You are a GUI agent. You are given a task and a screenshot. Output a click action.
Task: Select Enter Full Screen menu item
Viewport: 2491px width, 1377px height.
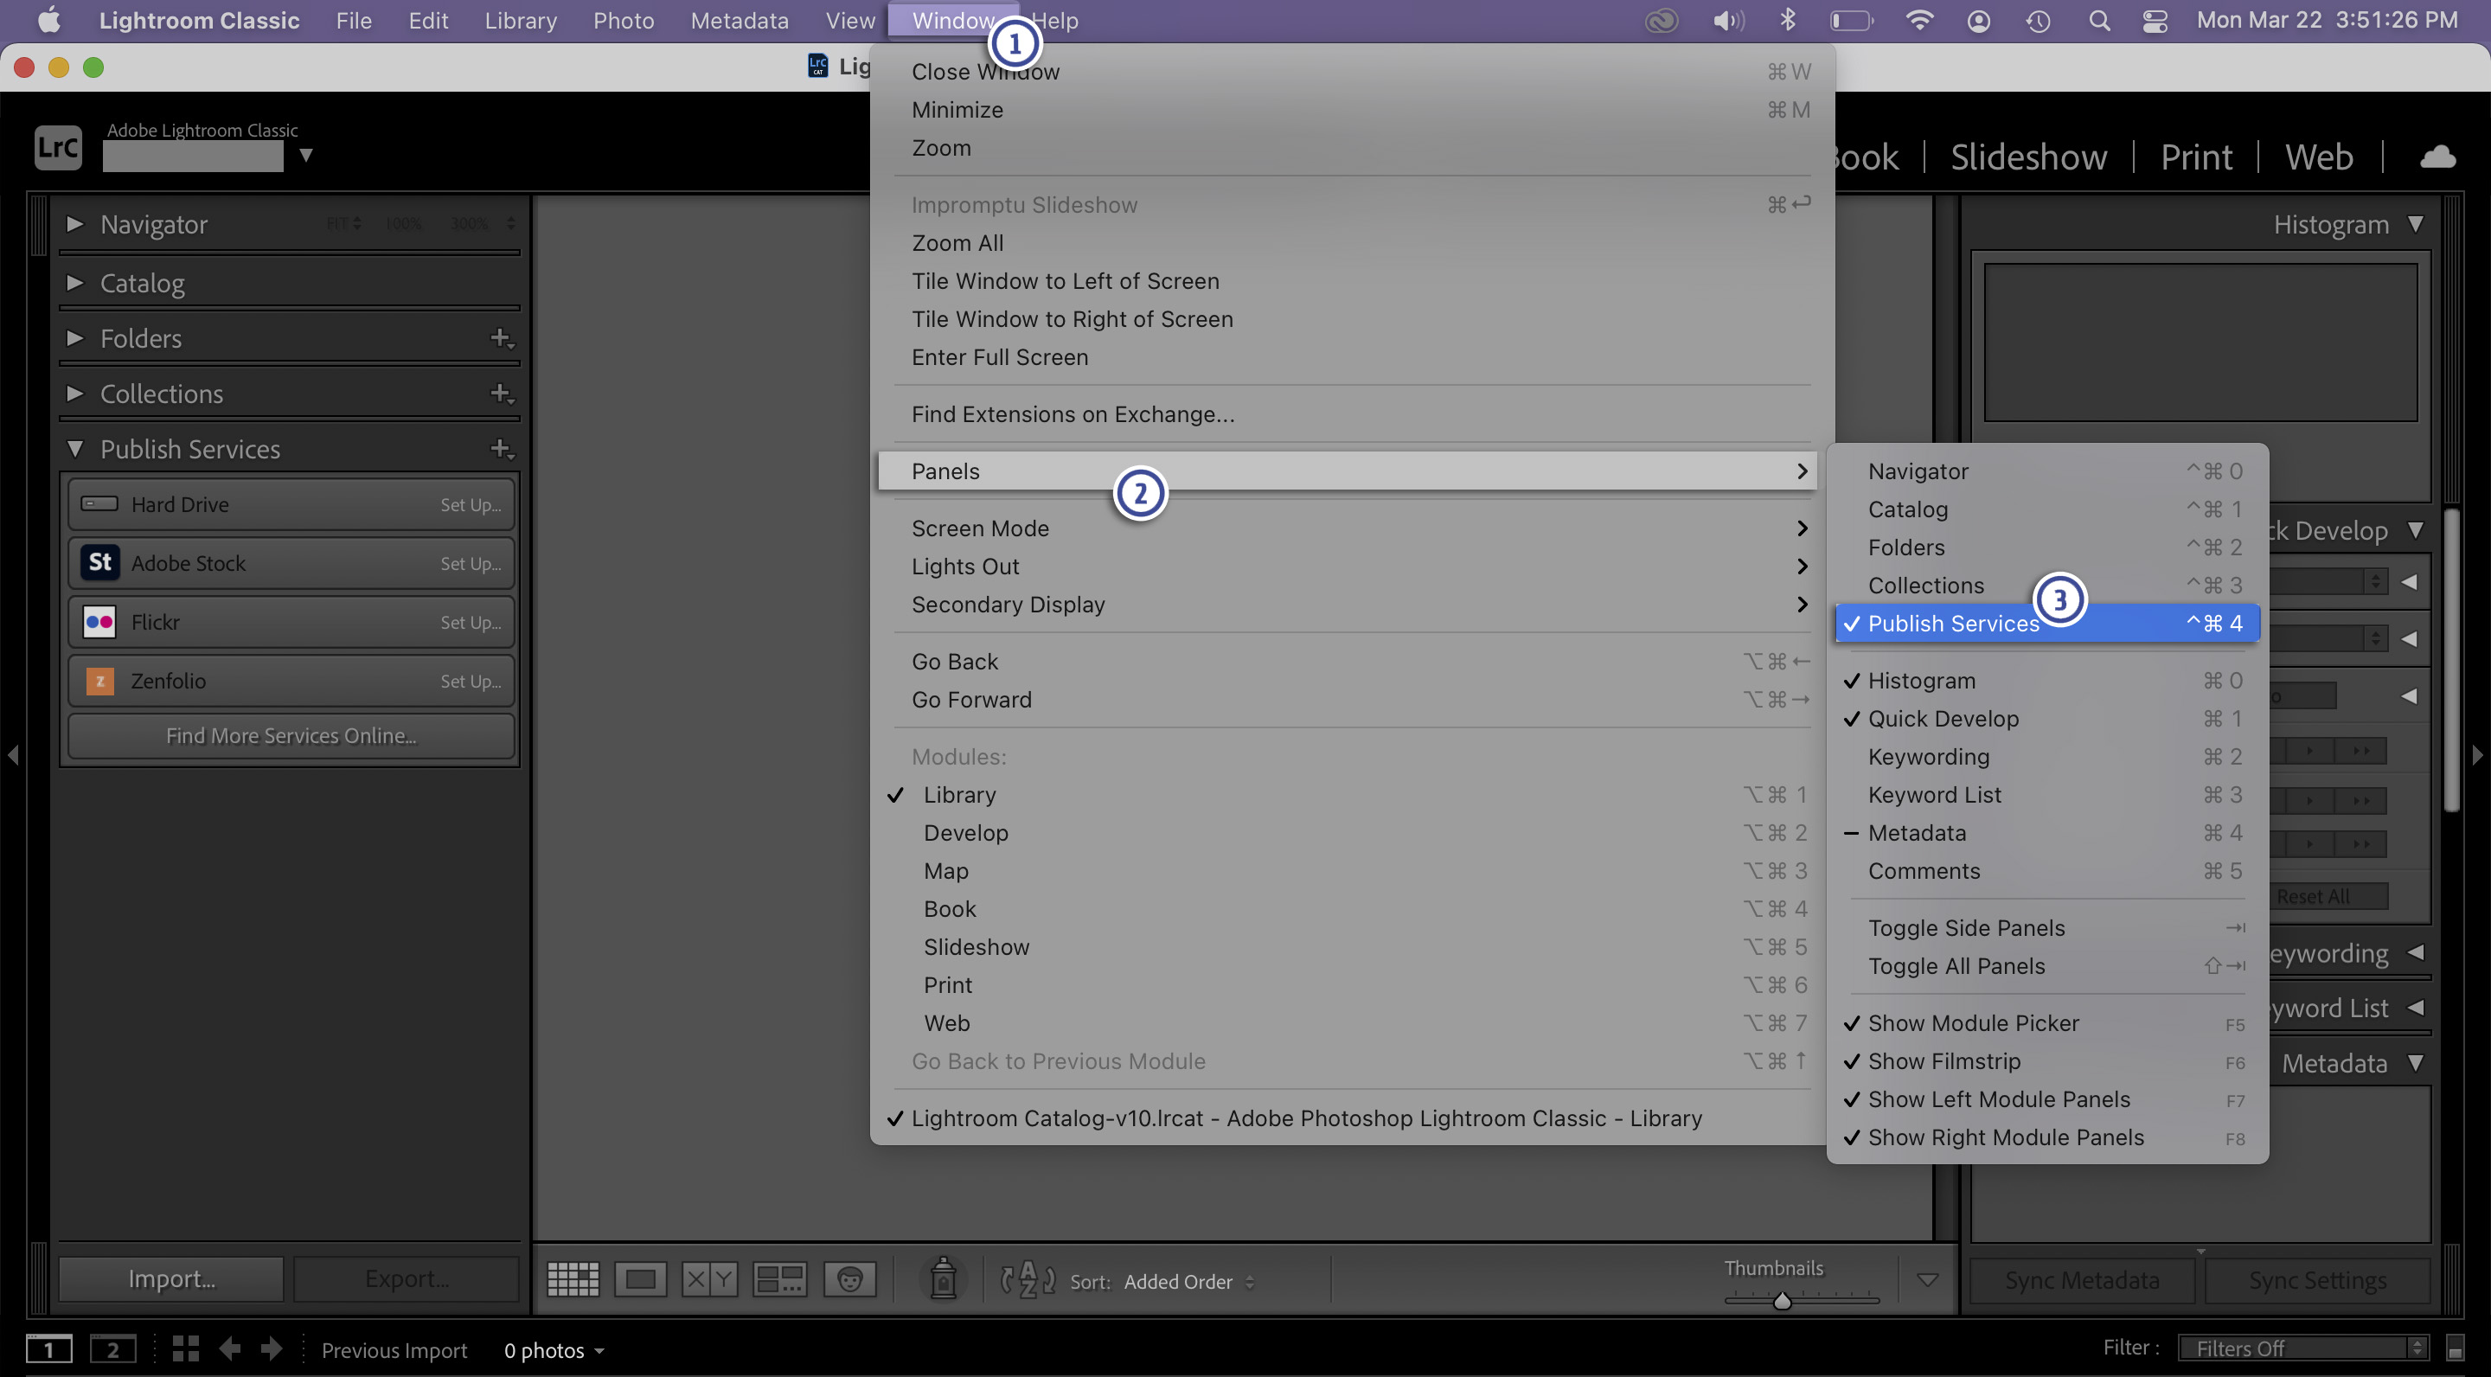point(1348,357)
